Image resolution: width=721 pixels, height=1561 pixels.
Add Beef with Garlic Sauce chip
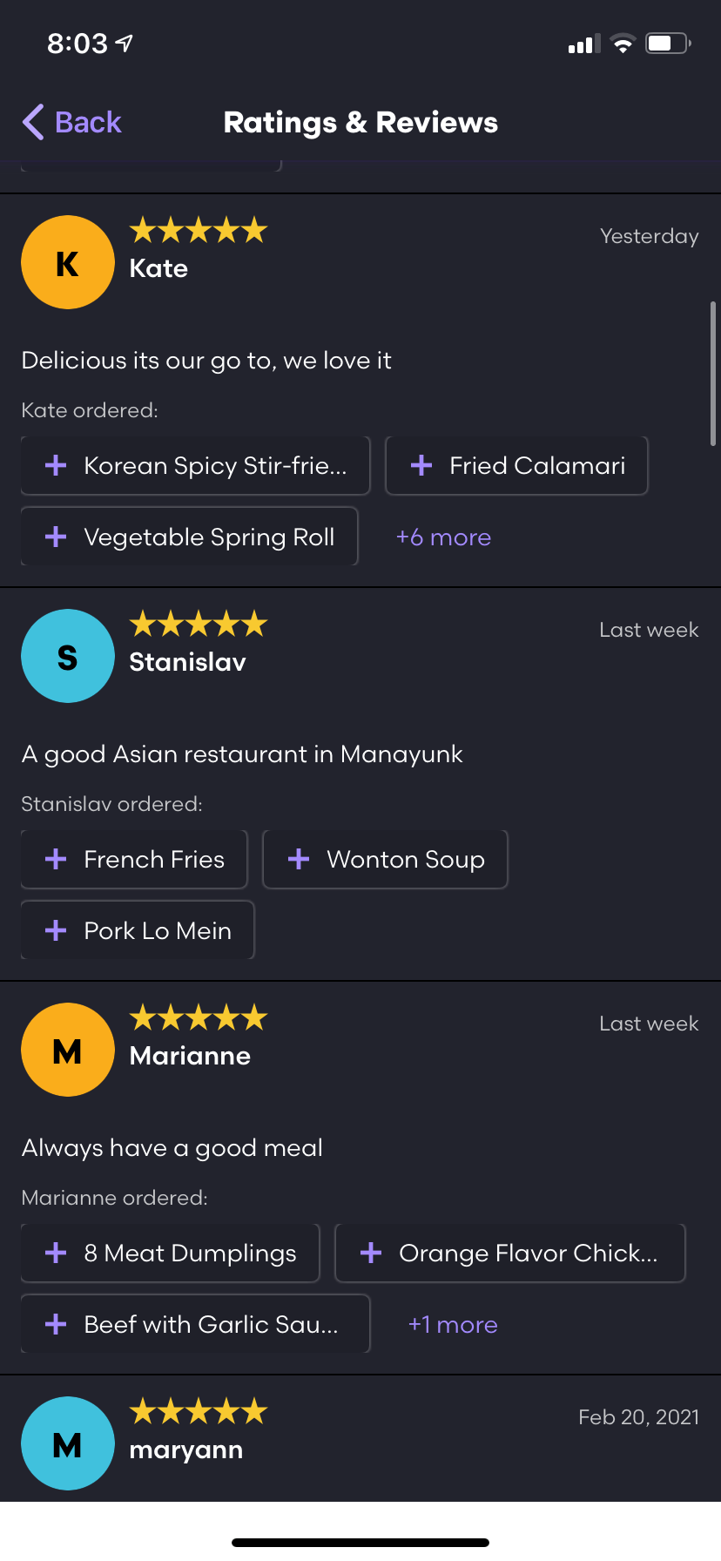pos(196,1324)
